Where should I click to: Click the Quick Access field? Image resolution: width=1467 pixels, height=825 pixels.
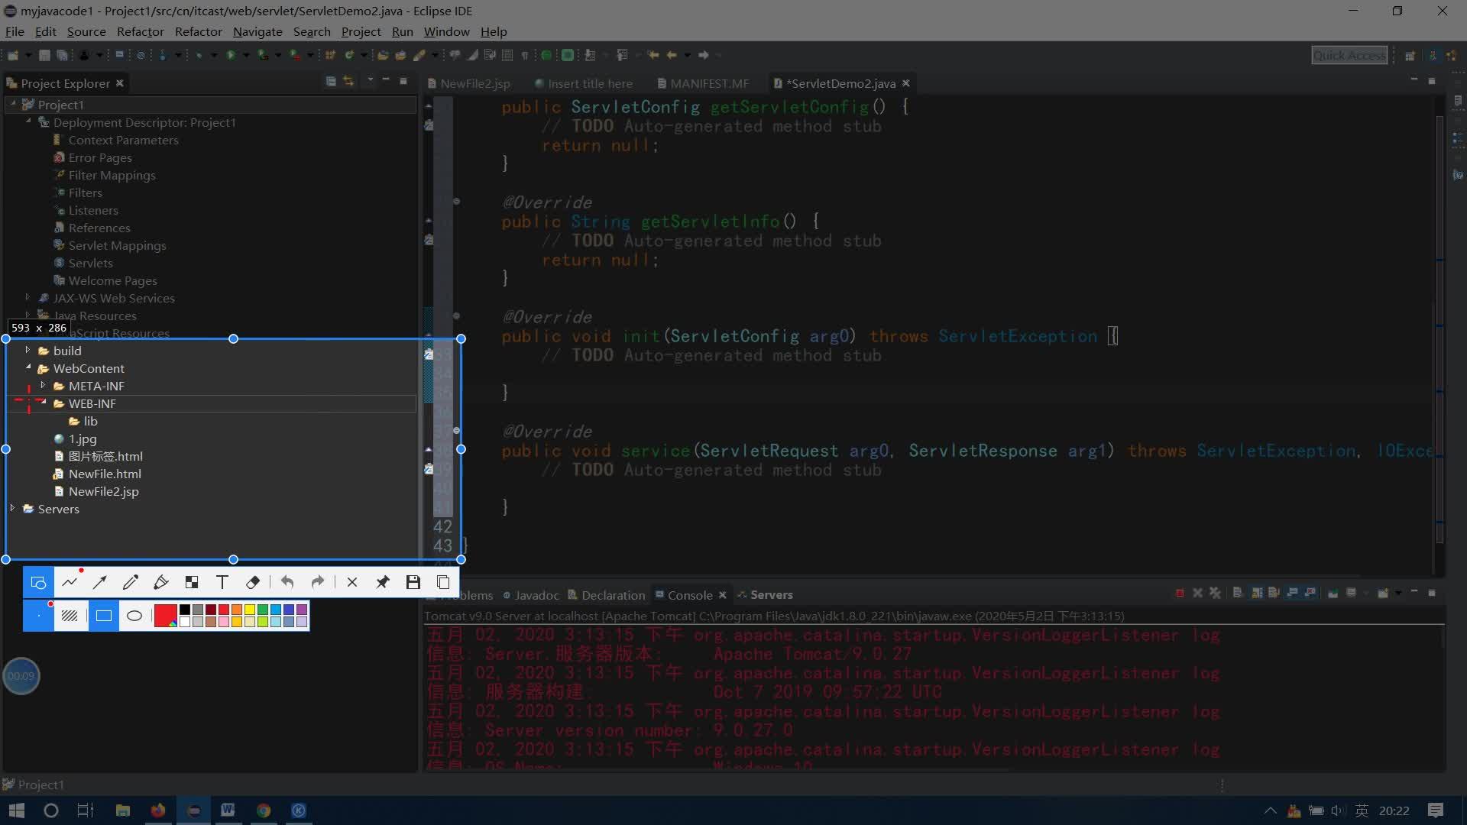click(1349, 55)
